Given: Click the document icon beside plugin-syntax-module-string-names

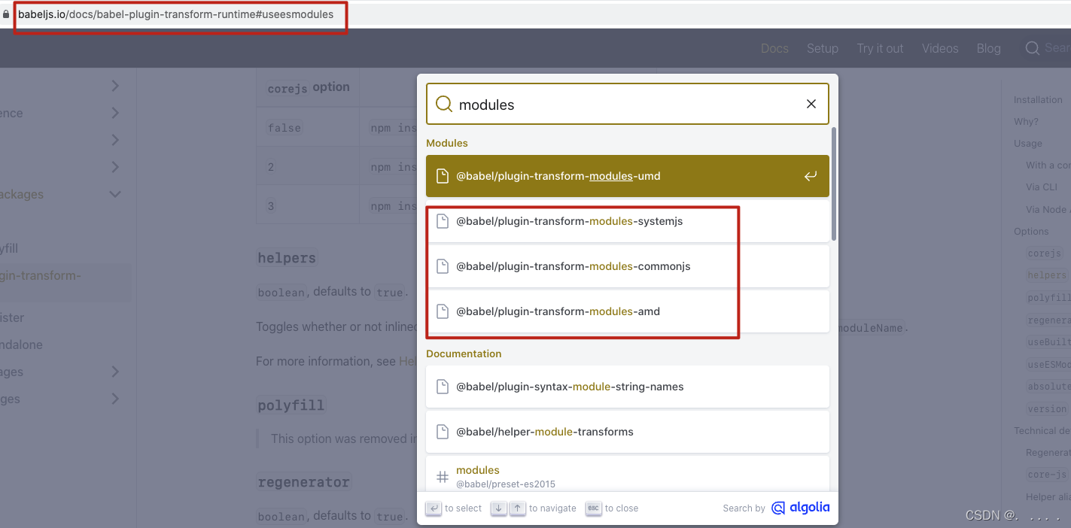Looking at the screenshot, I should tap(443, 387).
